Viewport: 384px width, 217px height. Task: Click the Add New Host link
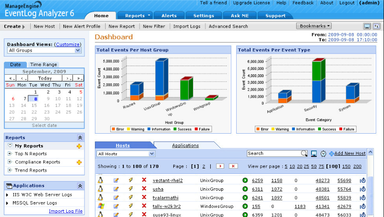[x=349, y=153]
